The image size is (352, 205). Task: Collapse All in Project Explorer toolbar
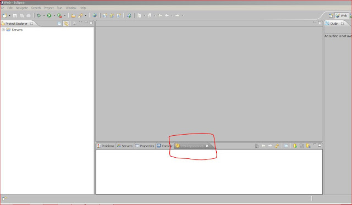59,23
